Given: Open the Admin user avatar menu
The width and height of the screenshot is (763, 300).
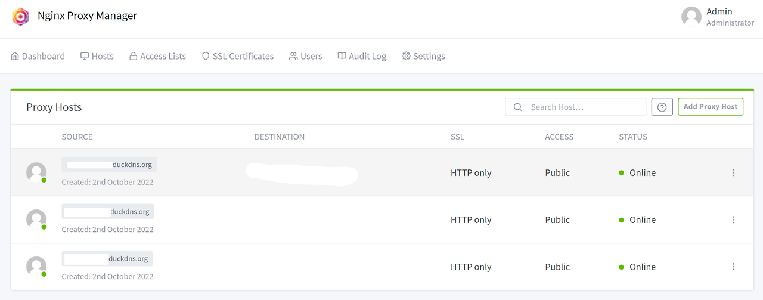Looking at the screenshot, I should (691, 17).
